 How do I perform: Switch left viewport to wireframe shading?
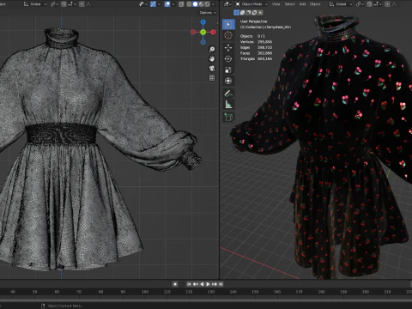coord(189,4)
